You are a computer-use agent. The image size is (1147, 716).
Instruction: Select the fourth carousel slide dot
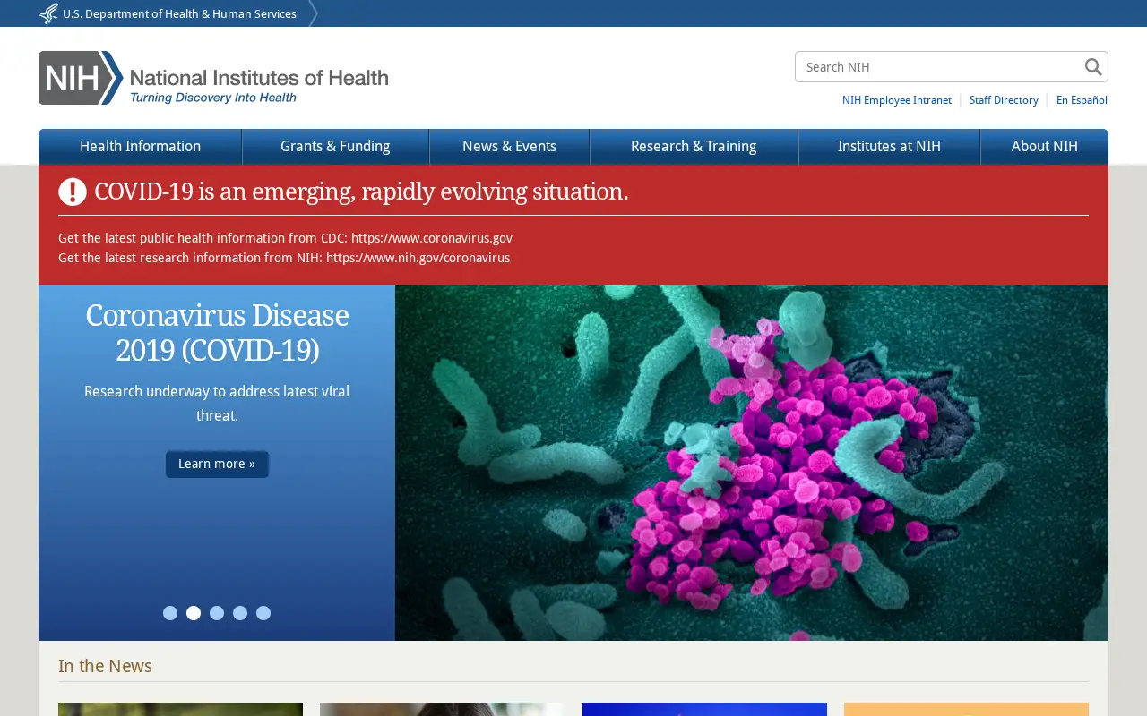[240, 613]
